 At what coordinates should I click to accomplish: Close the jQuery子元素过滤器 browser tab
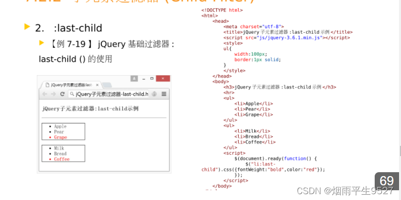(97, 85)
